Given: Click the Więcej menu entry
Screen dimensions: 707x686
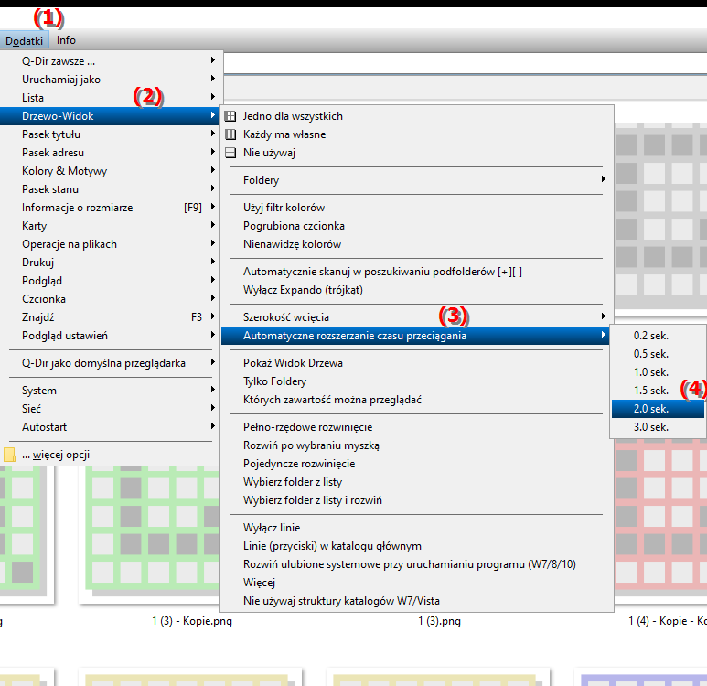Looking at the screenshot, I should [x=260, y=583].
